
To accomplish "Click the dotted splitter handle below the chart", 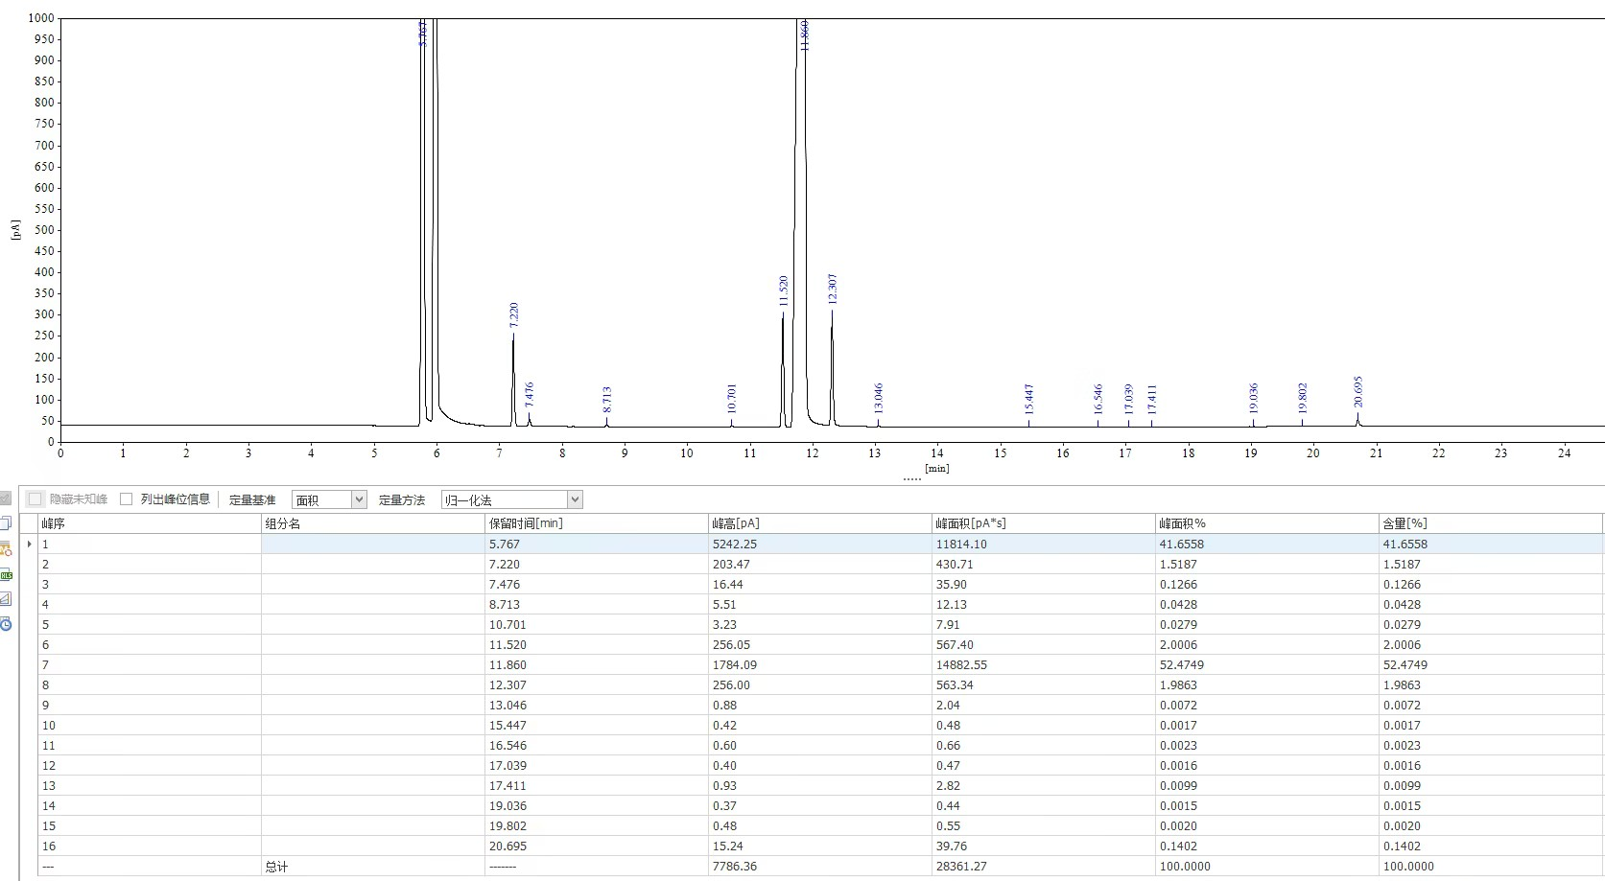I will click(x=911, y=479).
